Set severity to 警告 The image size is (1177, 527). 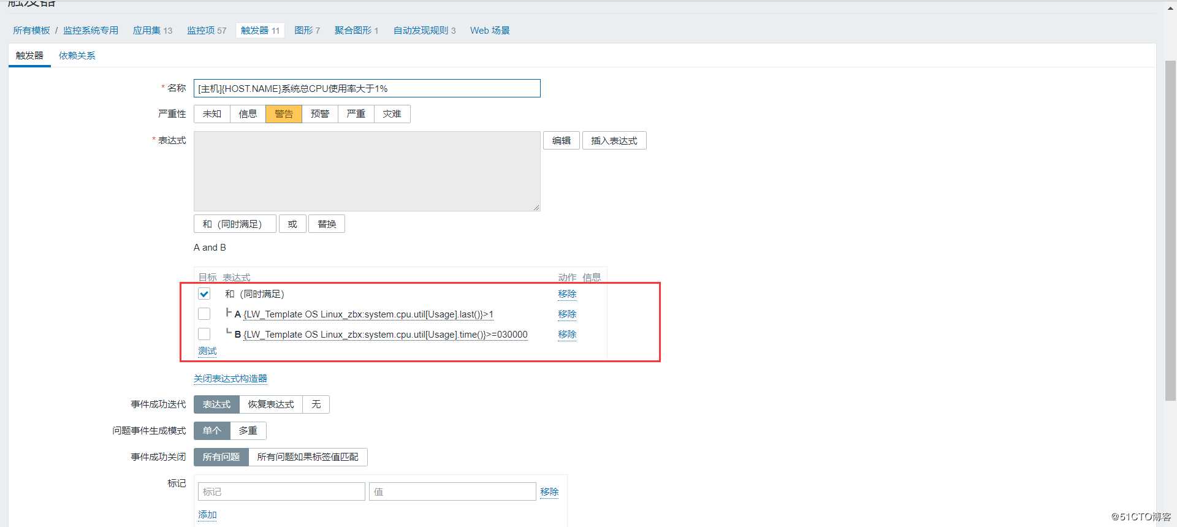pos(284,114)
